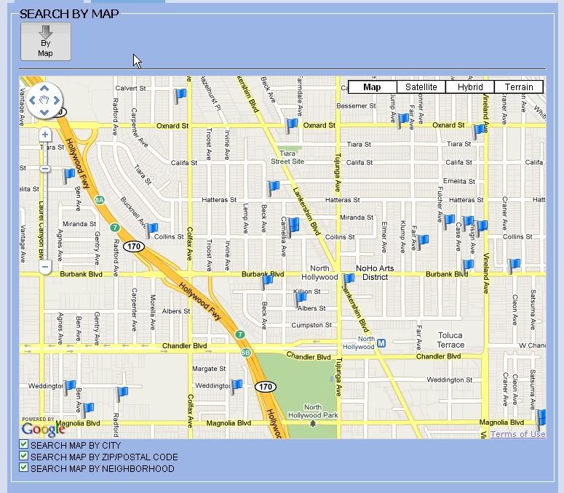
Task: Select flag at Burbank Blvd and Beck Ave
Action: tap(267, 281)
